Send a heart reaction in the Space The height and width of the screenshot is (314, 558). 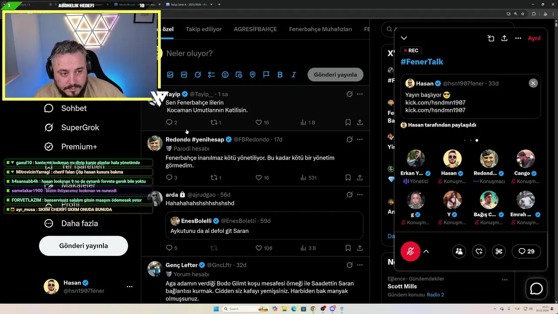tap(479, 251)
